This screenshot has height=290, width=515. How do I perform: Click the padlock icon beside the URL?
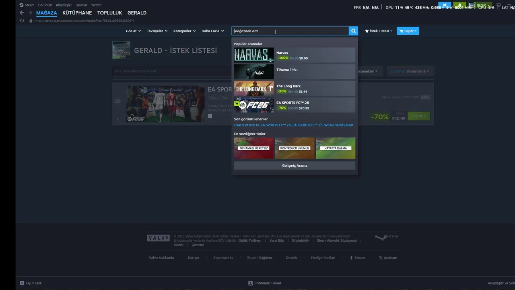click(31, 21)
